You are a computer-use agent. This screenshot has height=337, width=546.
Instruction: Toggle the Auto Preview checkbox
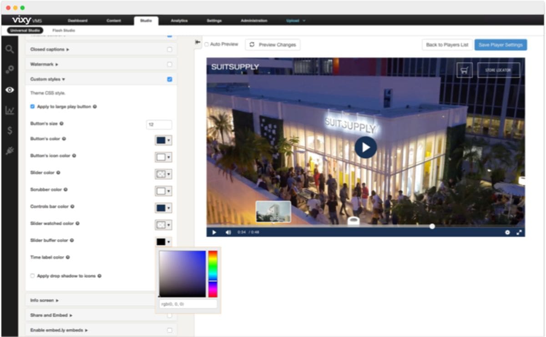click(207, 44)
